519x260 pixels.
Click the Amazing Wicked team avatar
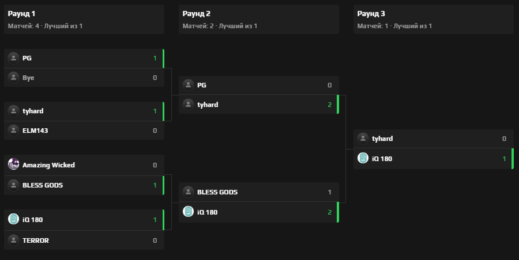coord(14,165)
